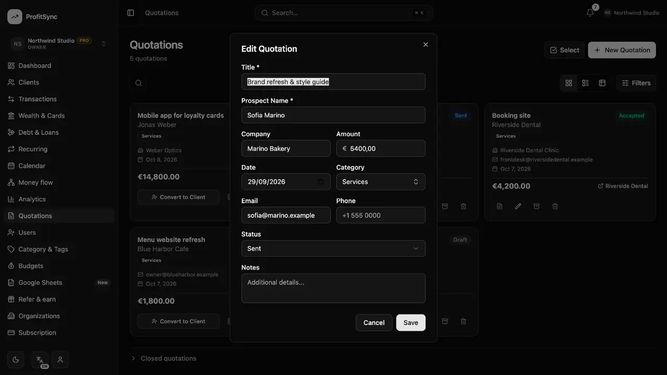667x375 pixels.
Task: Save the edited quotation
Action: (x=411, y=322)
